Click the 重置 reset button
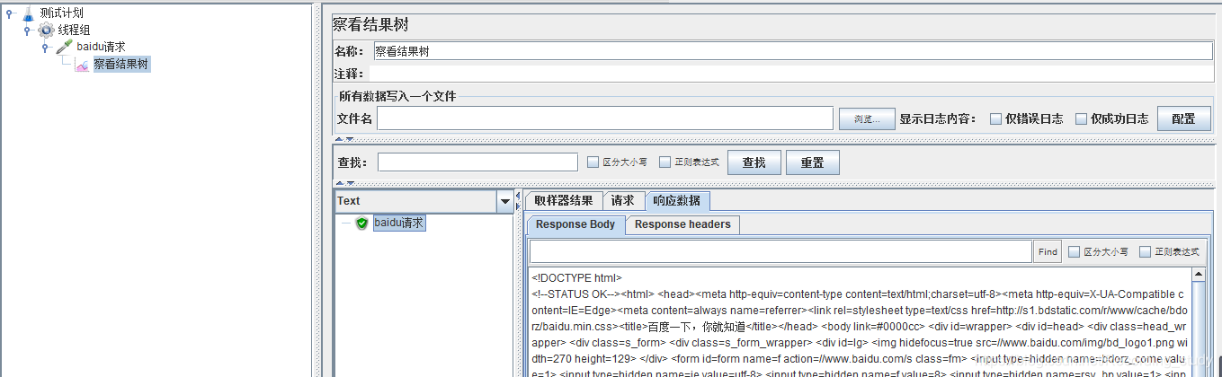 coord(812,162)
